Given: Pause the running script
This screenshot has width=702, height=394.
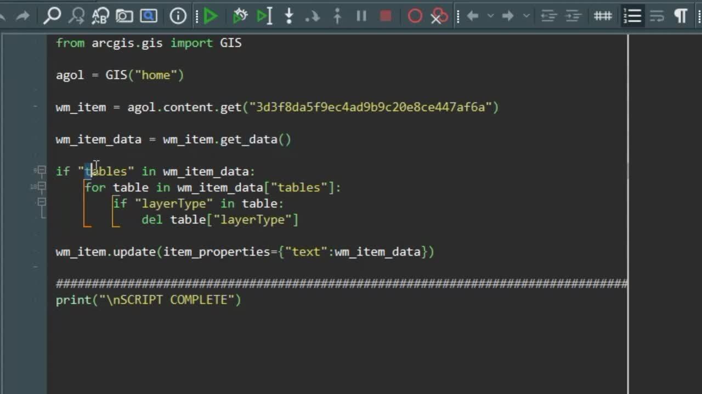Looking at the screenshot, I should 361,16.
